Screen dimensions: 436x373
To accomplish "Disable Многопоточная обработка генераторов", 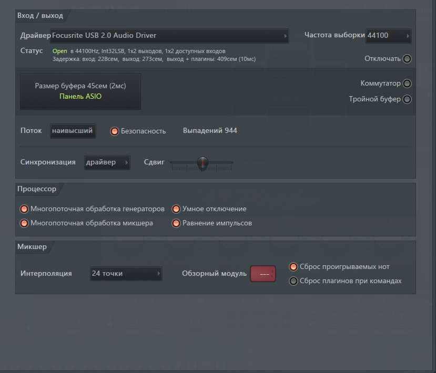I will click(24, 209).
